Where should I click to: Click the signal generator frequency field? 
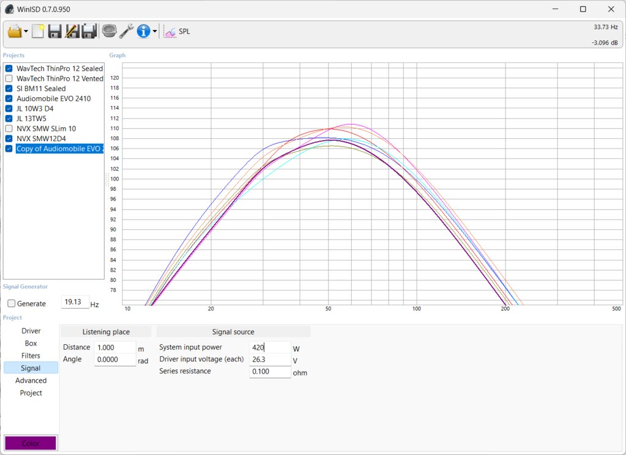point(75,302)
